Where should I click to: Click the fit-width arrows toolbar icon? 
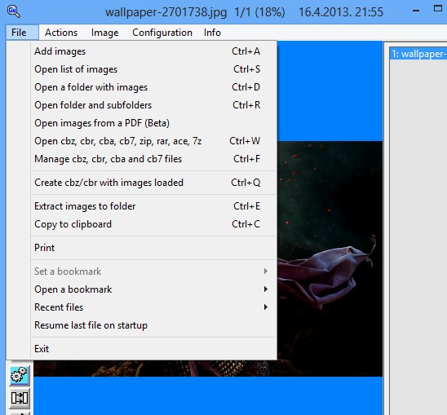(x=19, y=398)
